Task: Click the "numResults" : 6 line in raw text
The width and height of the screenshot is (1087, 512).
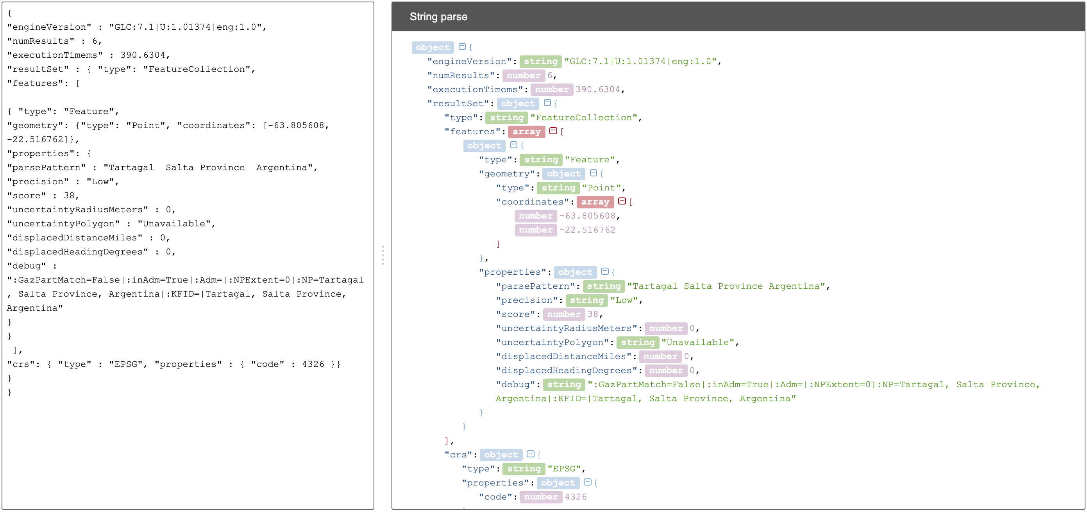Action: coord(54,41)
